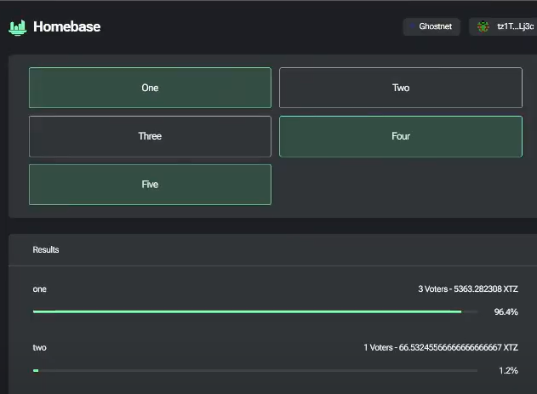Click the 96.4% result percentage
Viewport: 537px width, 394px height.
point(506,312)
